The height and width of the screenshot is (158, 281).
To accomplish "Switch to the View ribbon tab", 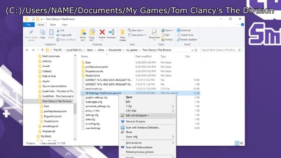I will (65, 25).
